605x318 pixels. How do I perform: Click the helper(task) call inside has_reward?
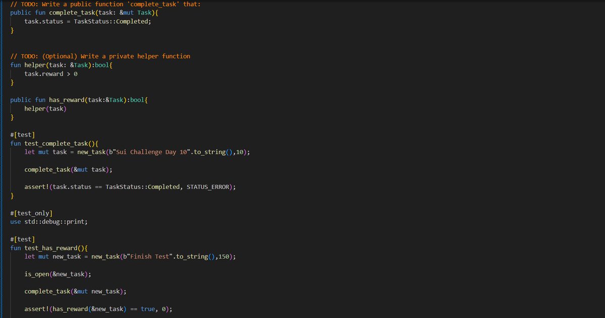pos(45,108)
